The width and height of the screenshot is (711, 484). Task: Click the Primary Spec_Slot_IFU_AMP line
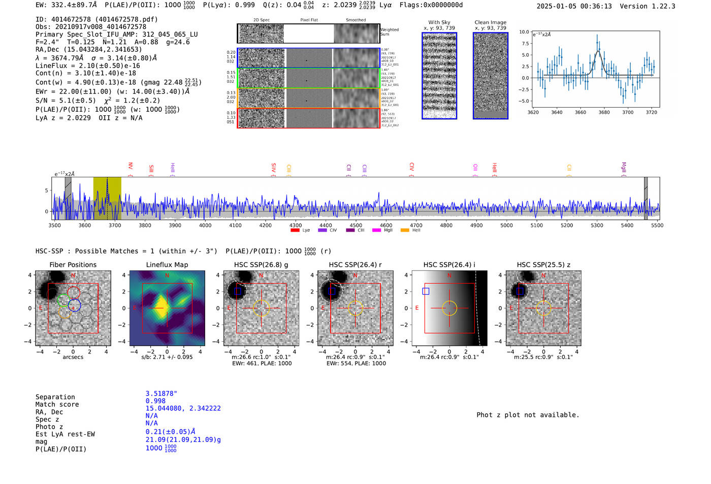(x=117, y=35)
